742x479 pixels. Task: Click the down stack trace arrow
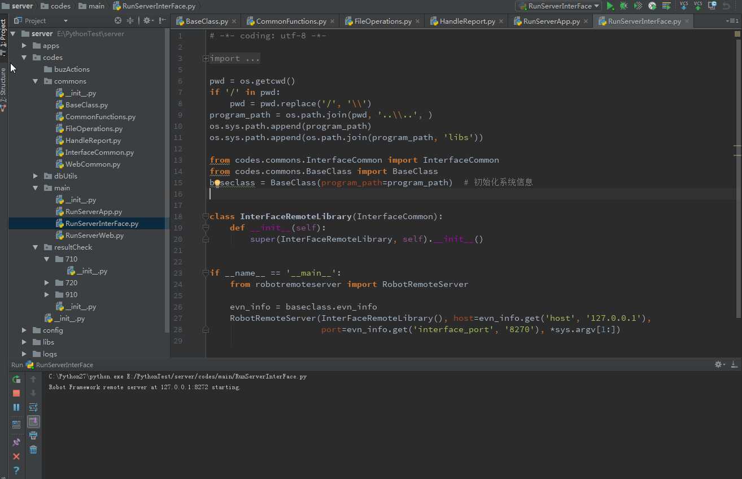[x=33, y=393]
